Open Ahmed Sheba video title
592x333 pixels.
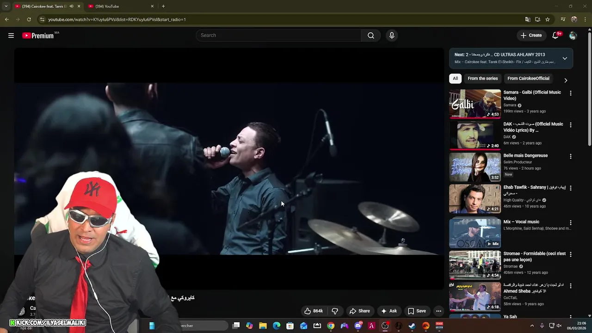(534, 288)
